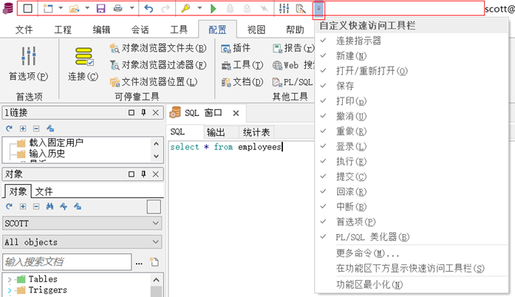Open the 文件 ribbon tab
This screenshot has height=297, width=515.
pos(24,30)
